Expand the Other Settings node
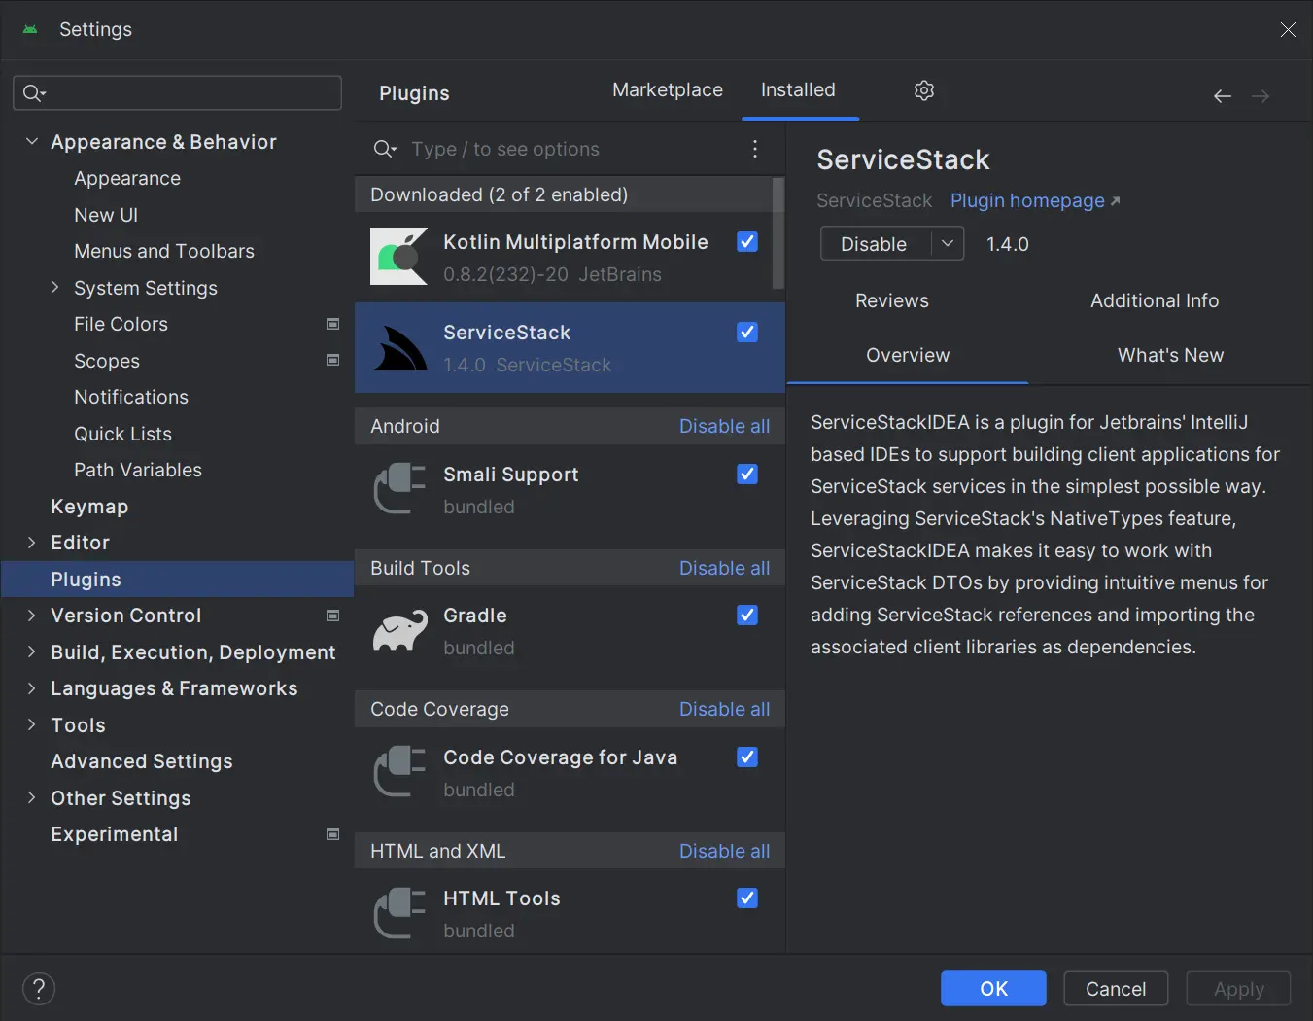The width and height of the screenshot is (1313, 1021). (32, 797)
